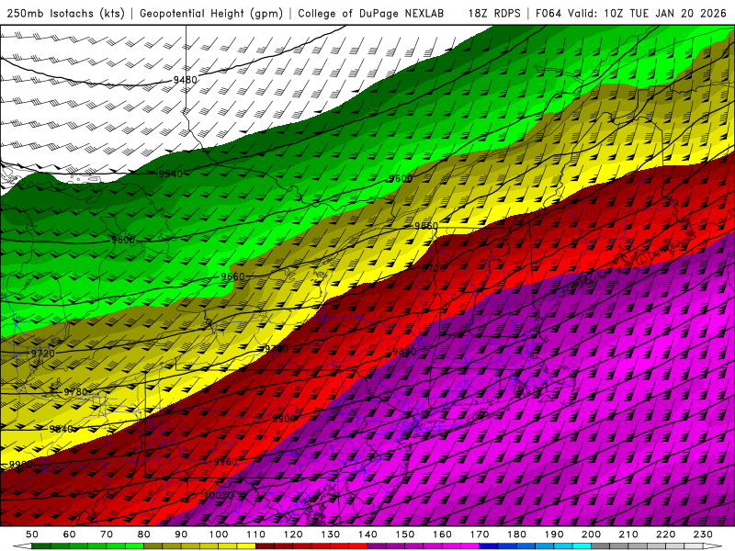
Task: Select the 10020 contour label
Action: tap(219, 495)
